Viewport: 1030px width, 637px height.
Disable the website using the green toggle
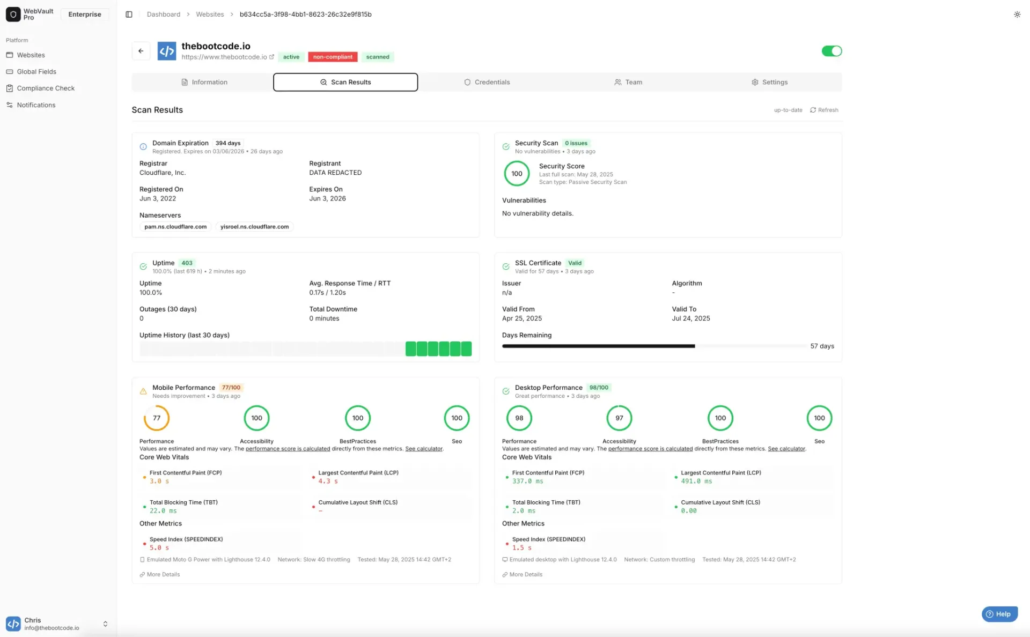coord(831,51)
